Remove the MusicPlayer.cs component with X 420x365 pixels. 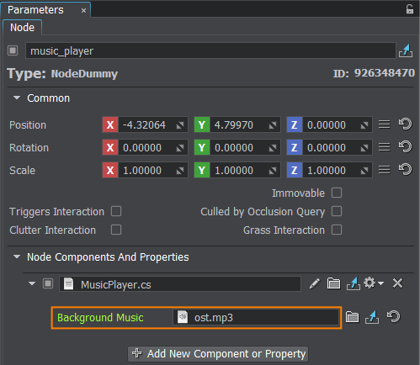tap(397, 283)
